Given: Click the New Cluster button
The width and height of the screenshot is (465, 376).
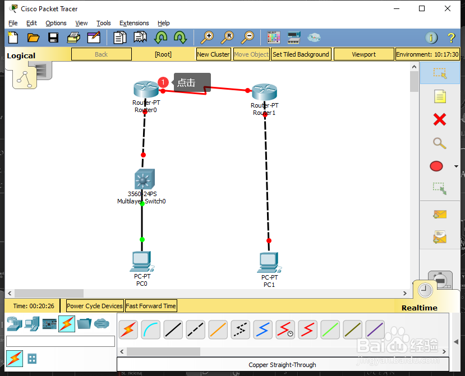Looking at the screenshot, I should [x=214, y=54].
